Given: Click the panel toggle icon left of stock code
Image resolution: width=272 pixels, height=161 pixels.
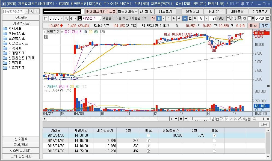Looking at the screenshot, I should point(46,18).
